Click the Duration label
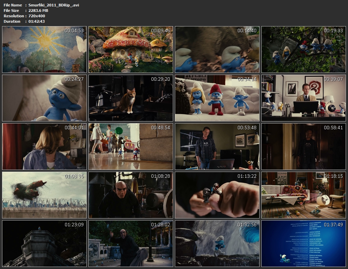The height and width of the screenshot is (269, 348). pos(12,21)
